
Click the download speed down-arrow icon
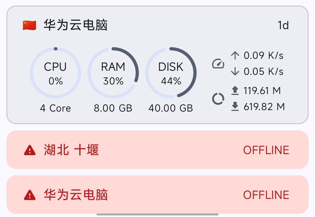[235, 71]
